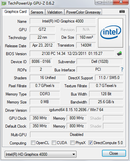Open the Validation tab
The height and width of the screenshot is (161, 130).
click(x=55, y=12)
